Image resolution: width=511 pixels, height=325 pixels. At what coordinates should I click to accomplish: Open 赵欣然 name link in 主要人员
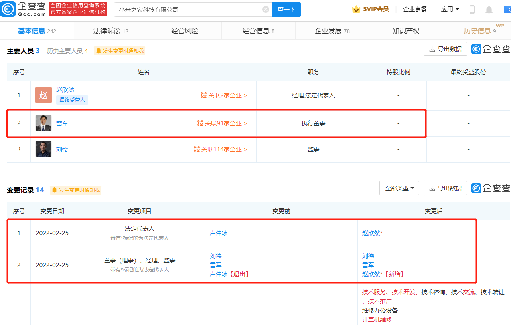point(65,90)
